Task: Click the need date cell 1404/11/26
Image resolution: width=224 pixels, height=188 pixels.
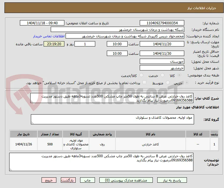Action: pos(23,144)
